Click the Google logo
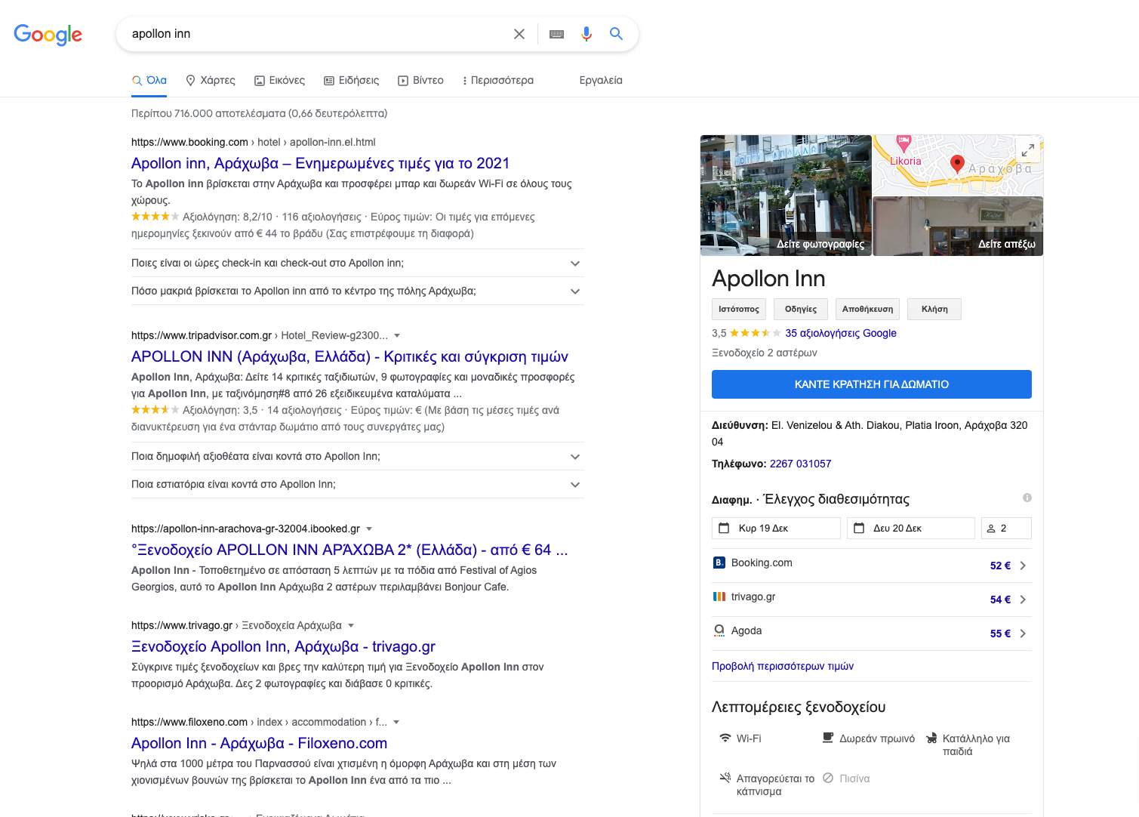Viewport: 1139px width, 817px height. (48, 34)
